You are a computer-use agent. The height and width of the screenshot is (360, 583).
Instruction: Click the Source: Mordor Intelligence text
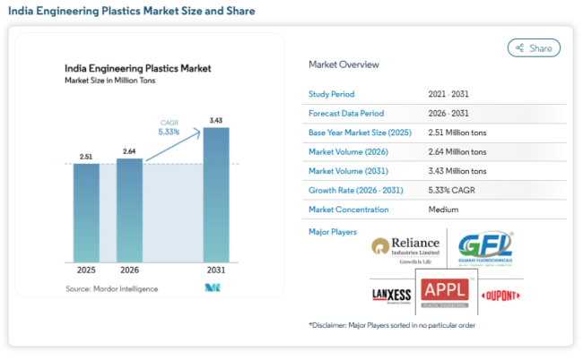(x=112, y=288)
